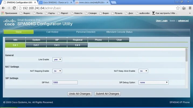Open the System sub-tab
193x108 pixels.
(x=36, y=40)
